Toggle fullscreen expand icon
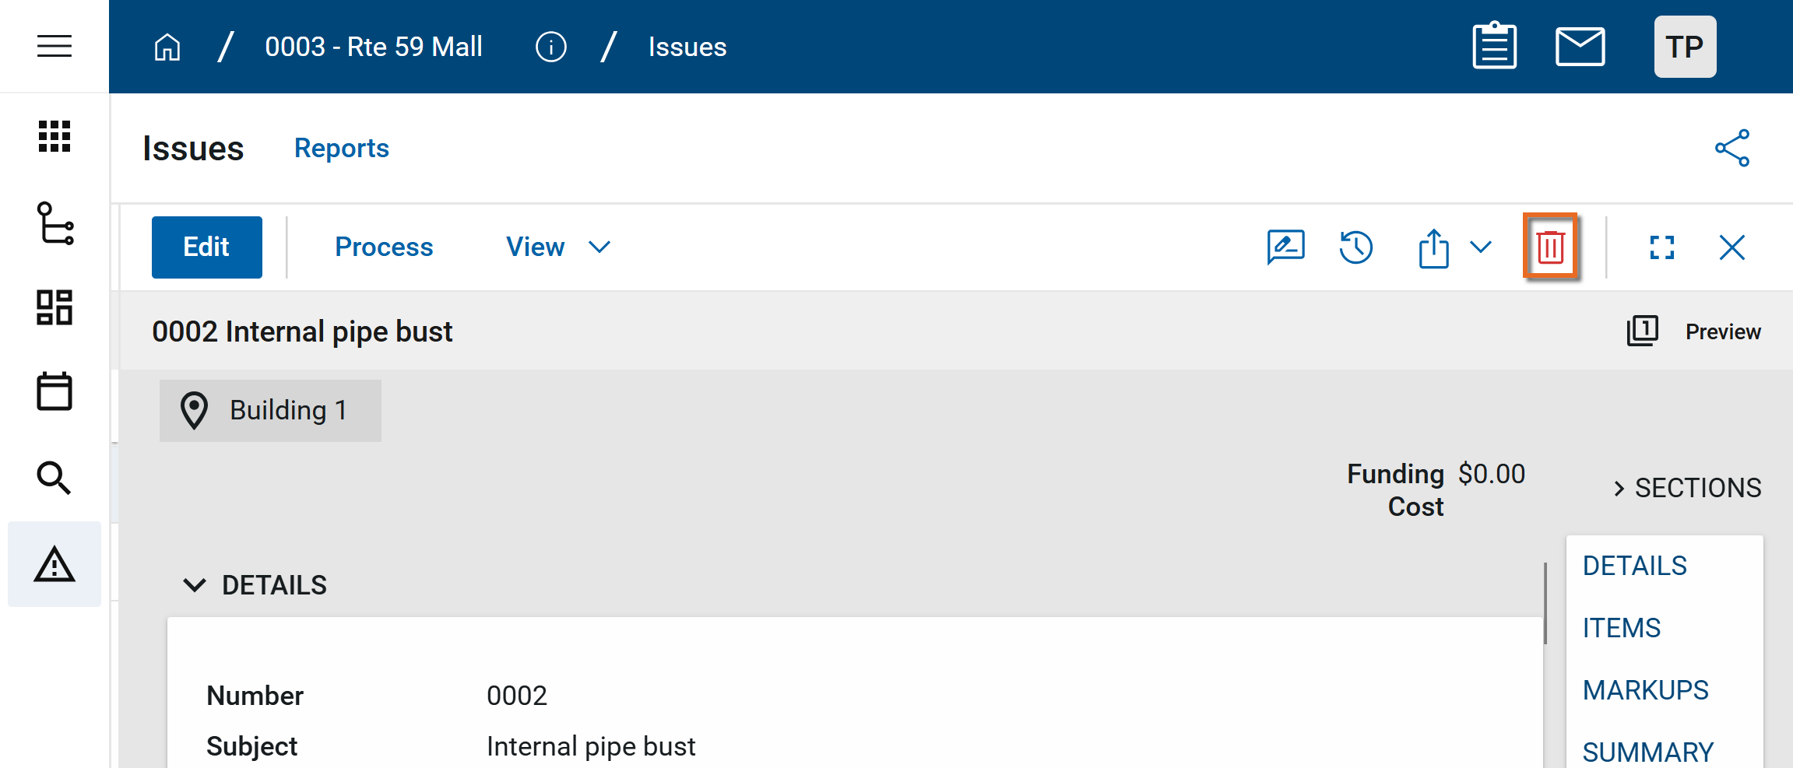Screen dimensions: 1793x768 (1661, 247)
